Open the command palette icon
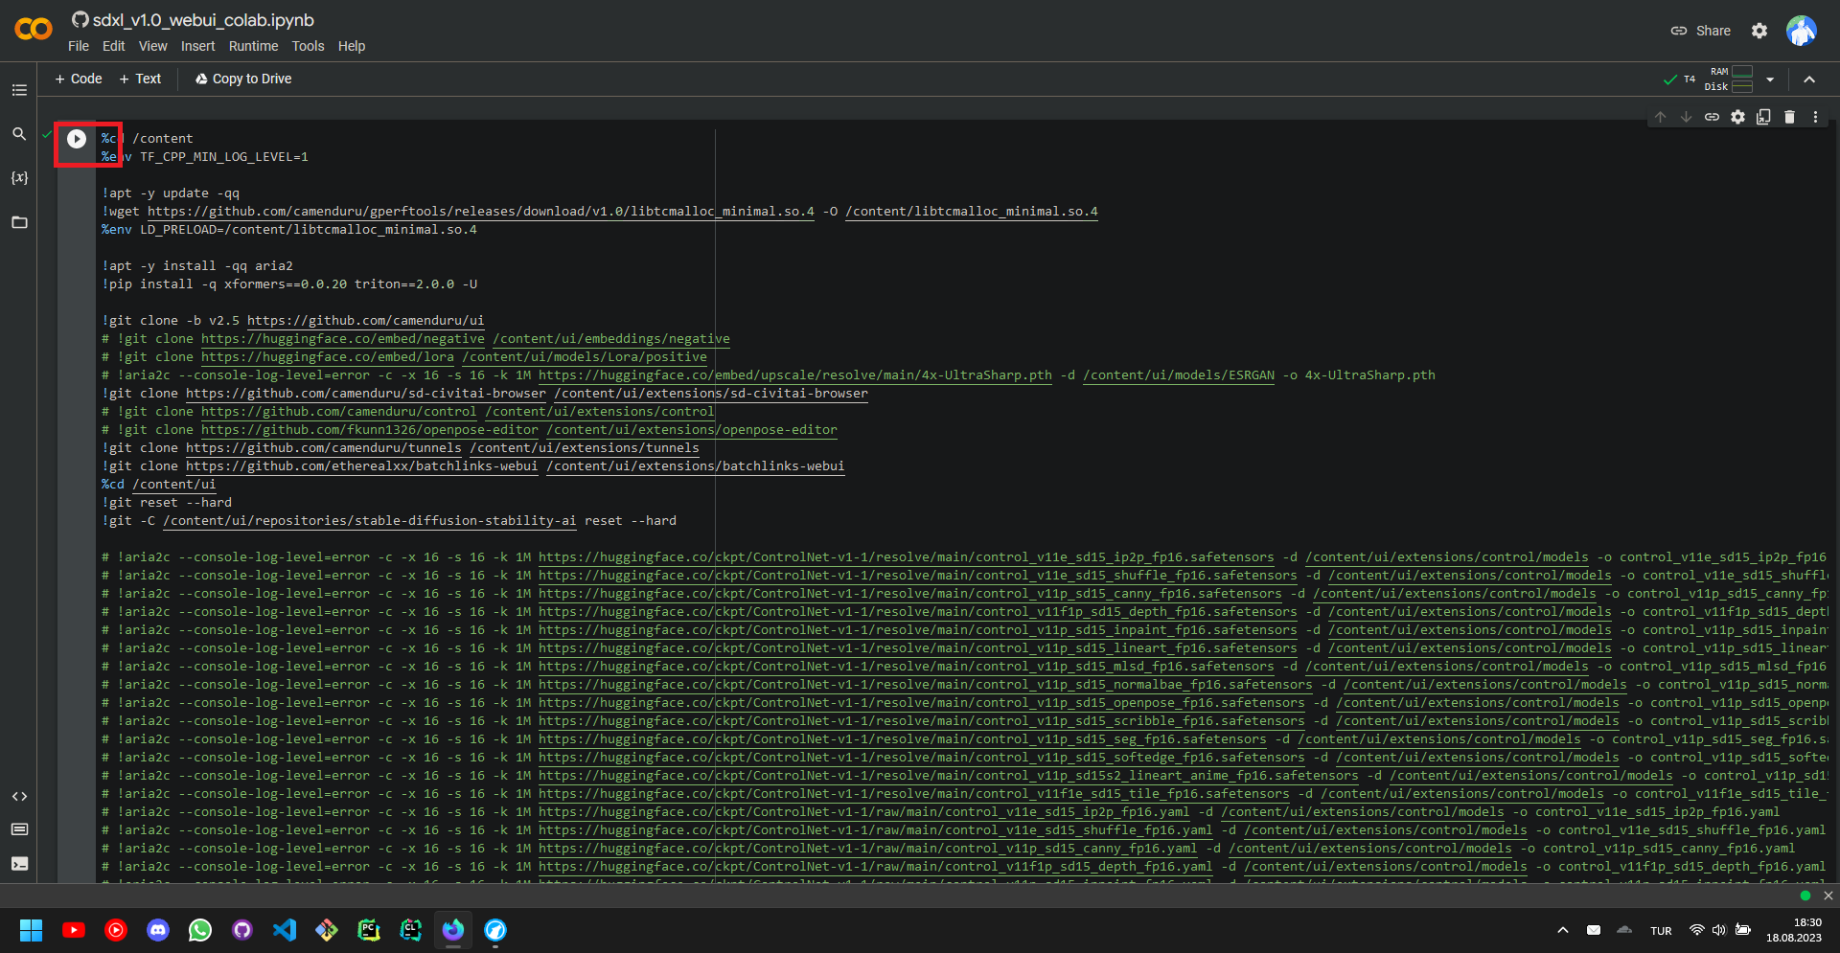Image resolution: width=1840 pixels, height=953 pixels. (x=19, y=829)
